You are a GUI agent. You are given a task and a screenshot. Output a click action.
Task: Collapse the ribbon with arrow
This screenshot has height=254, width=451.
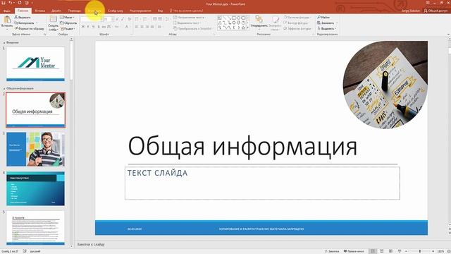coord(448,35)
